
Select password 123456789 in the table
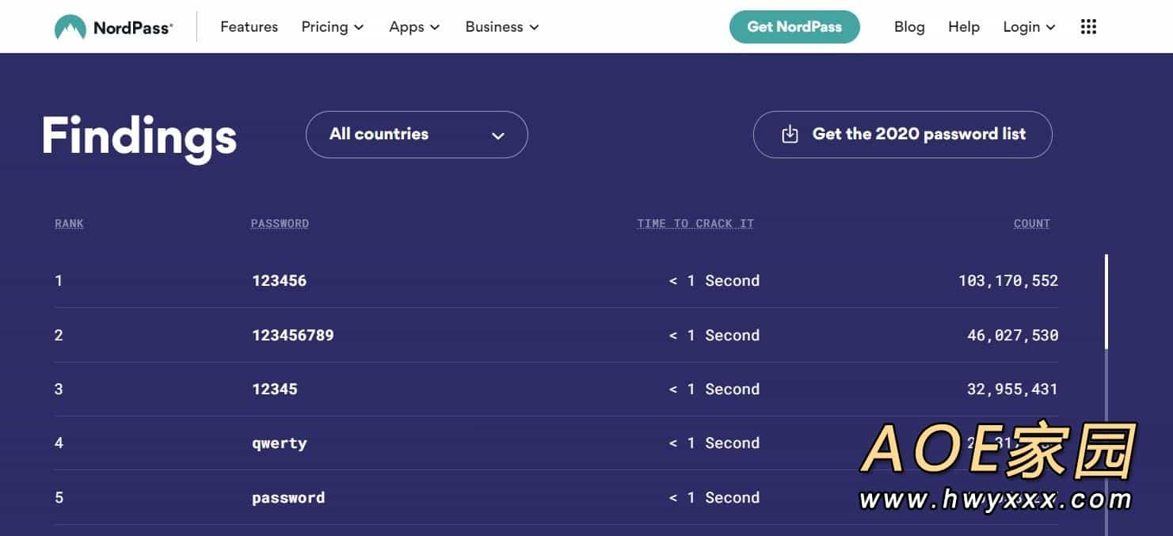pos(293,335)
